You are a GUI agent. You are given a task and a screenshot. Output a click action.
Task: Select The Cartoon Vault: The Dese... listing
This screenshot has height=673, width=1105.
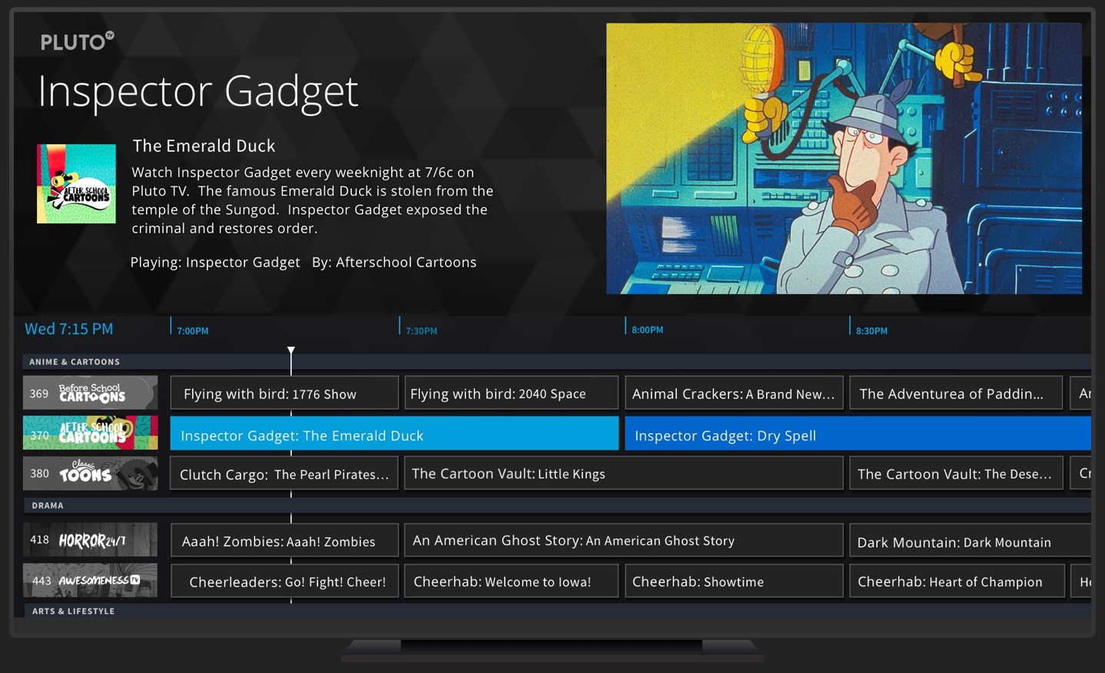(x=956, y=473)
